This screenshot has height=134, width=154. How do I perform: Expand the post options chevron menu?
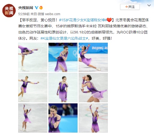(x=149, y=5)
